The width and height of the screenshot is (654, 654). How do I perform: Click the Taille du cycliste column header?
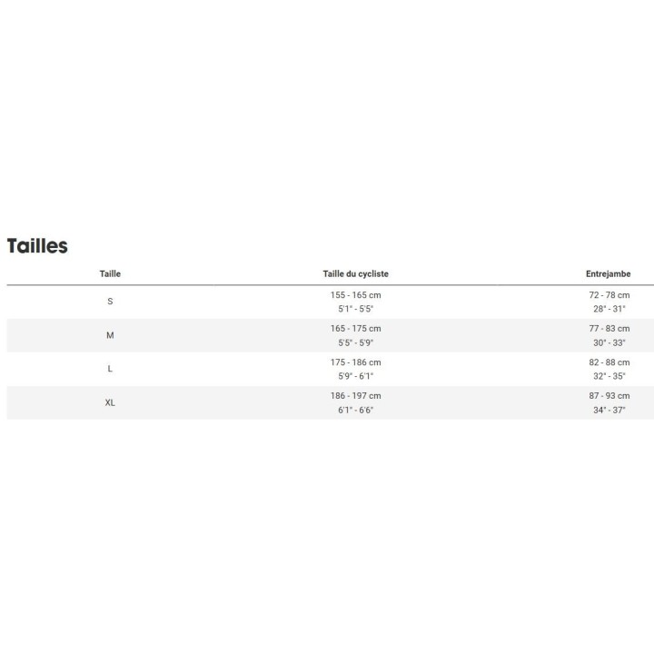point(355,273)
